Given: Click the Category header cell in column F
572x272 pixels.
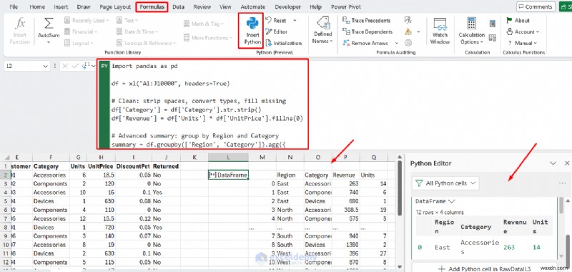Looking at the screenshot, I should (51, 166).
